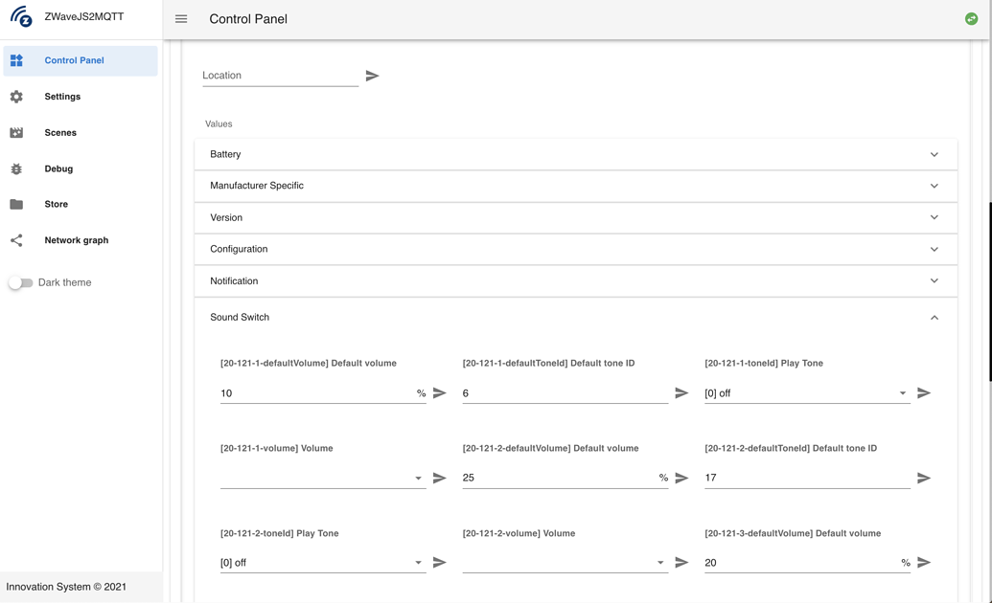Viewport: 992px width, 603px height.
Task: Open Debug via the bug icon
Action: point(15,168)
